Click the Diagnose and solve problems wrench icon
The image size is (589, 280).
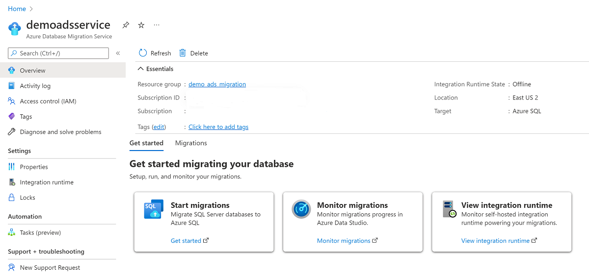[12, 132]
